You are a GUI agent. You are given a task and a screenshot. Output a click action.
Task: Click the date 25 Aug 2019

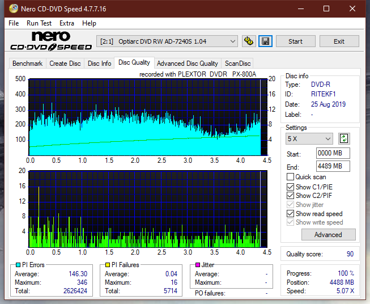pyautogui.click(x=328, y=104)
